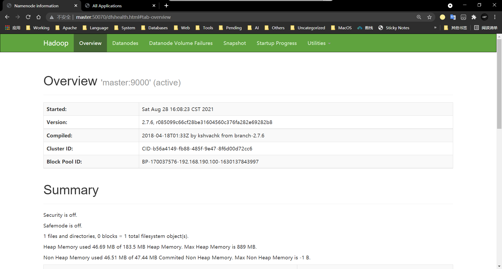Select the Block Pool ID value
This screenshot has width=502, height=269.
click(x=200, y=162)
